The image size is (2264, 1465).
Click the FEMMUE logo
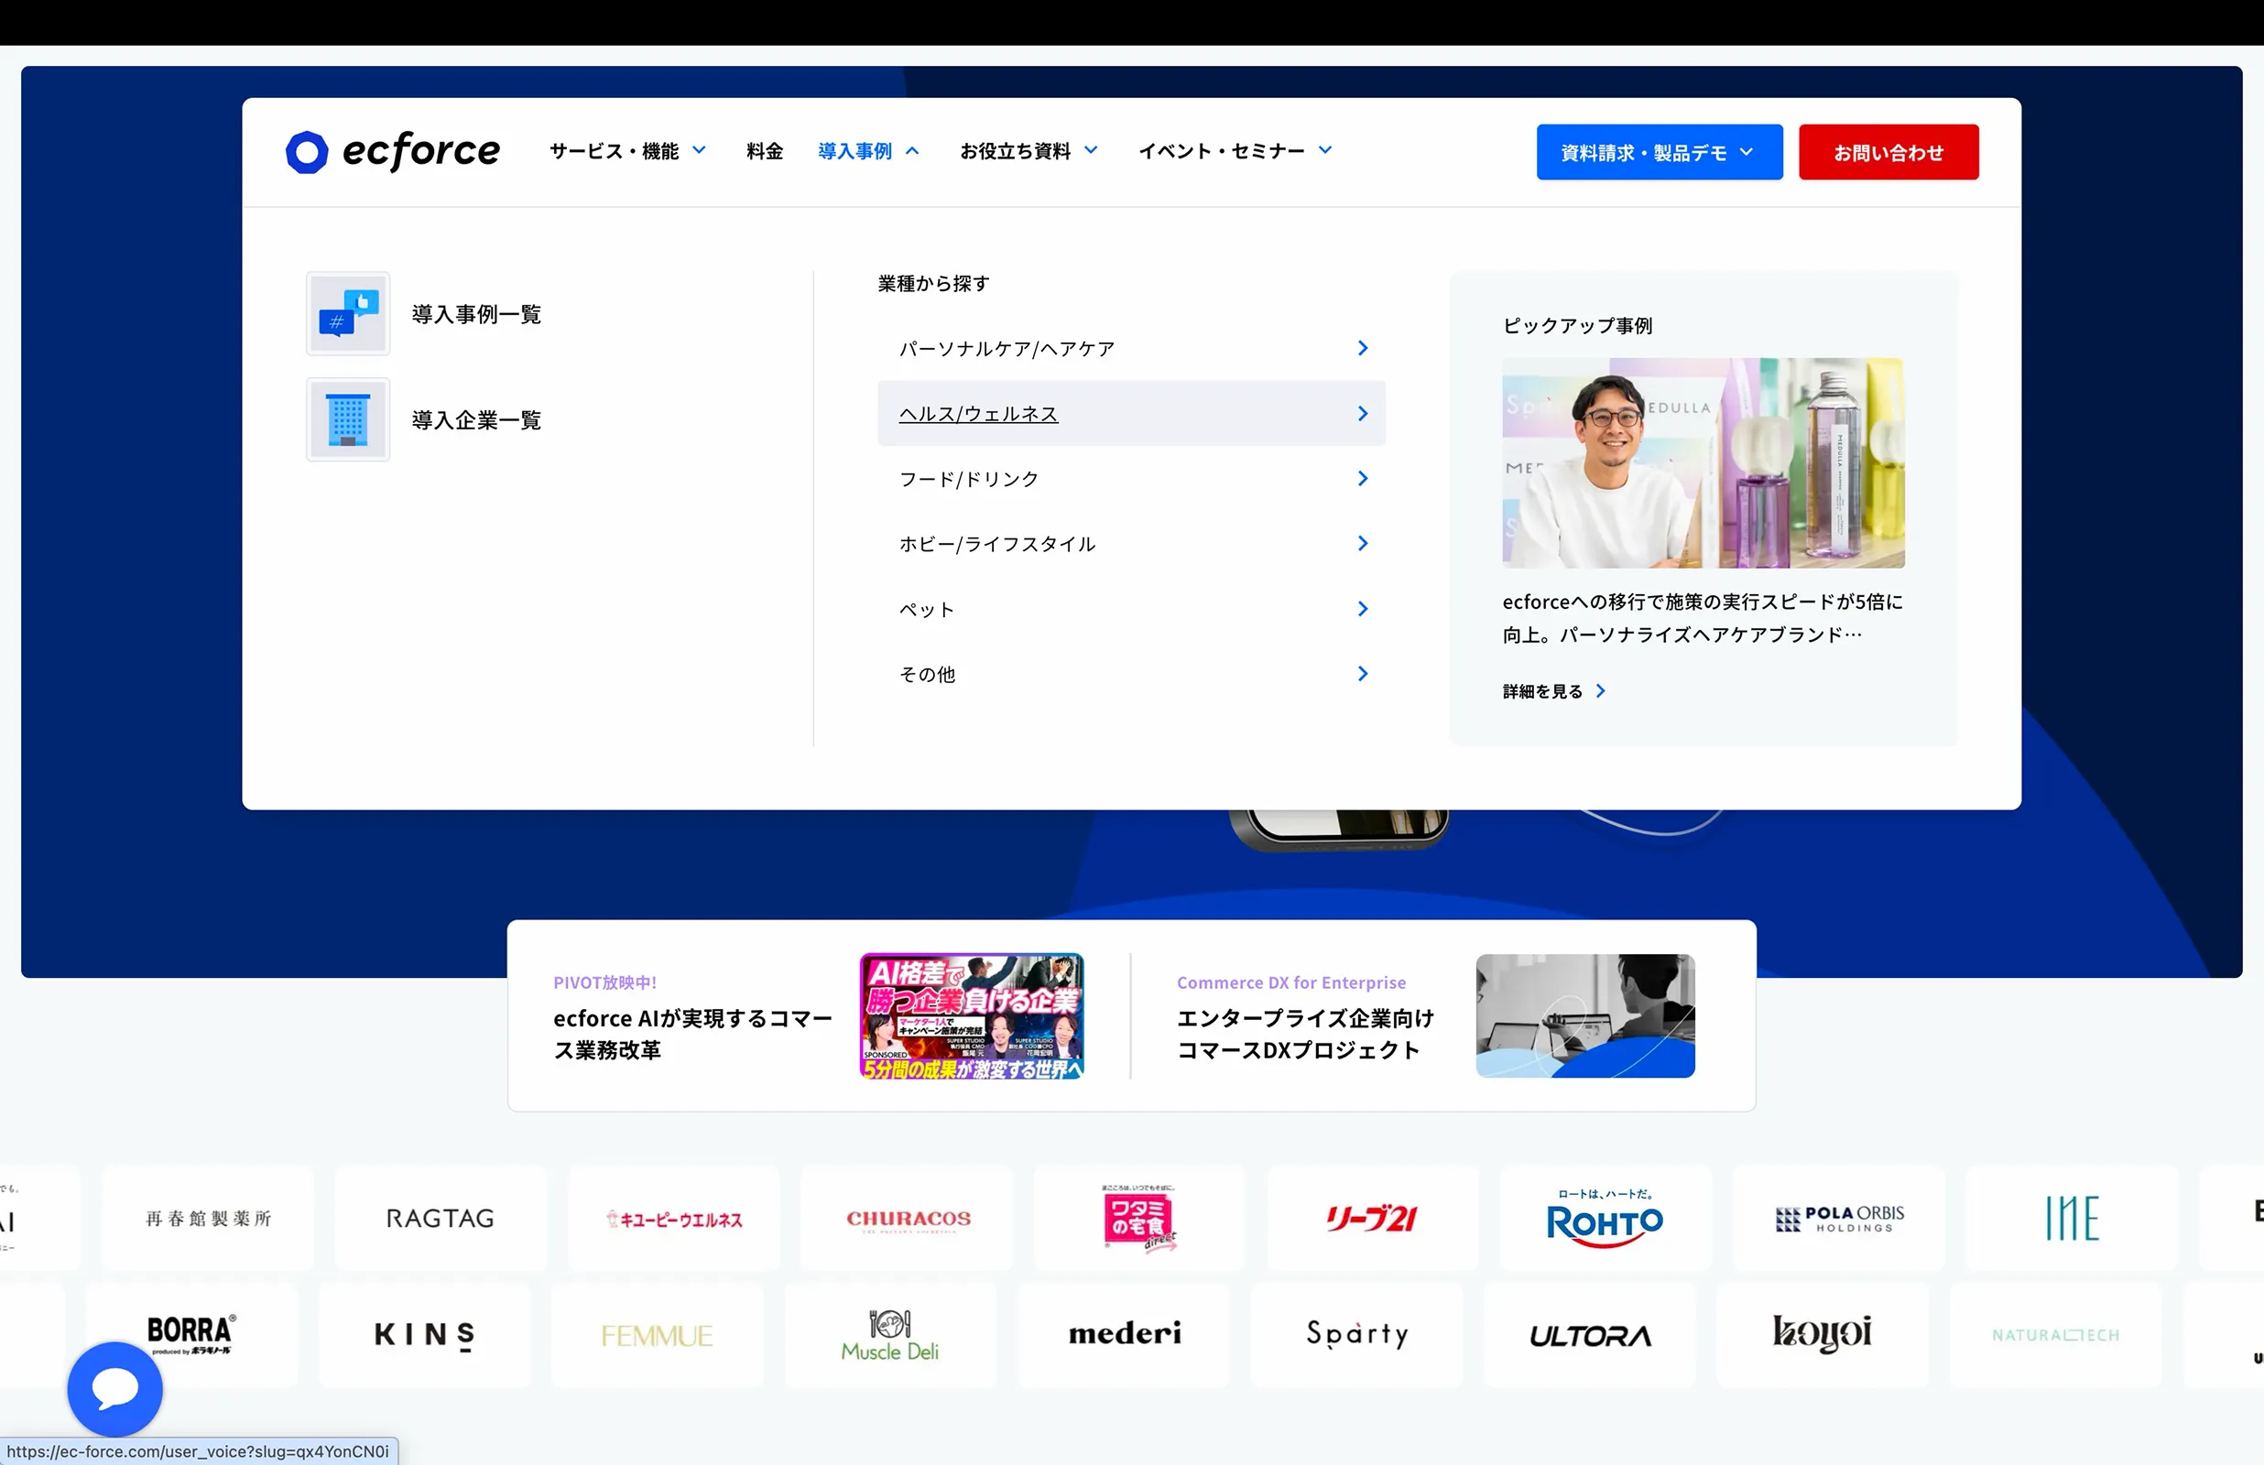658,1336
